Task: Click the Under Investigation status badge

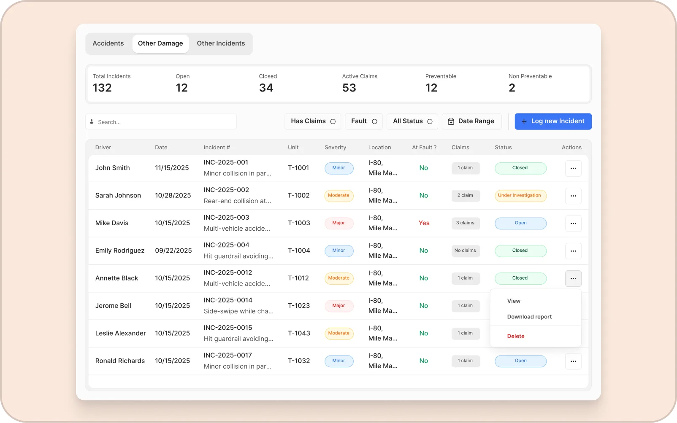Action: tap(520, 196)
